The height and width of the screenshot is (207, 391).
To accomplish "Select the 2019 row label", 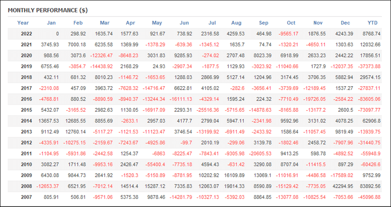I will click(x=27, y=66).
